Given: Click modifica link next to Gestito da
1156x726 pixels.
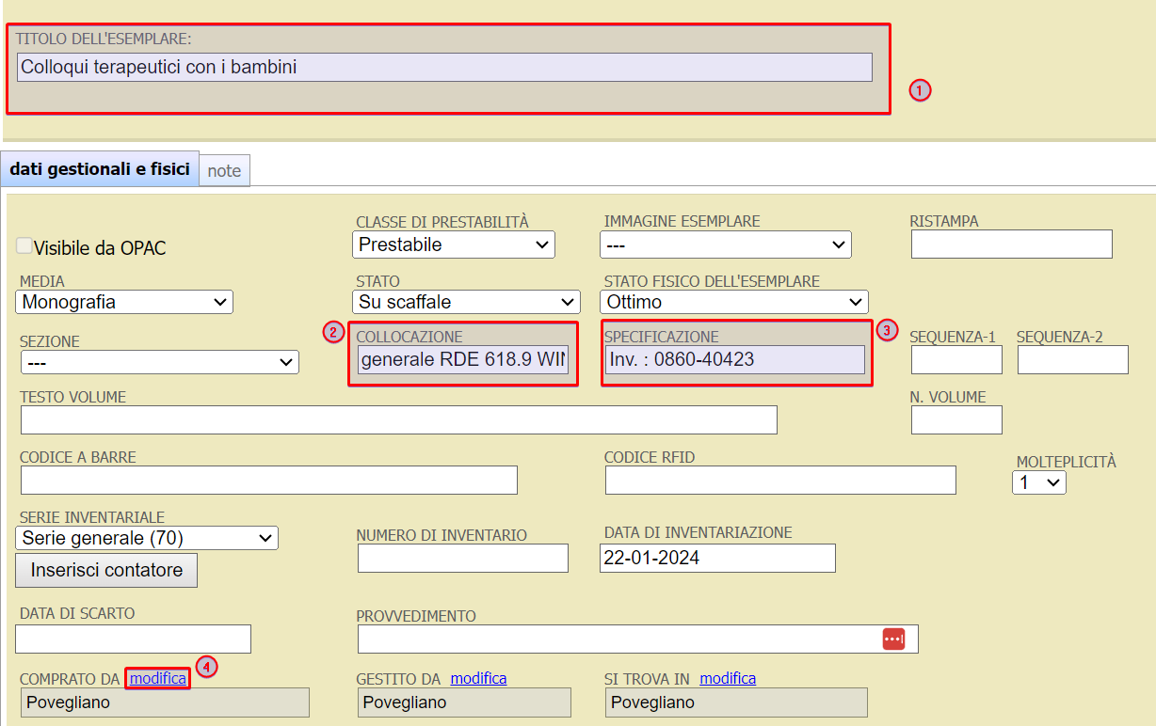Looking at the screenshot, I should [478, 678].
